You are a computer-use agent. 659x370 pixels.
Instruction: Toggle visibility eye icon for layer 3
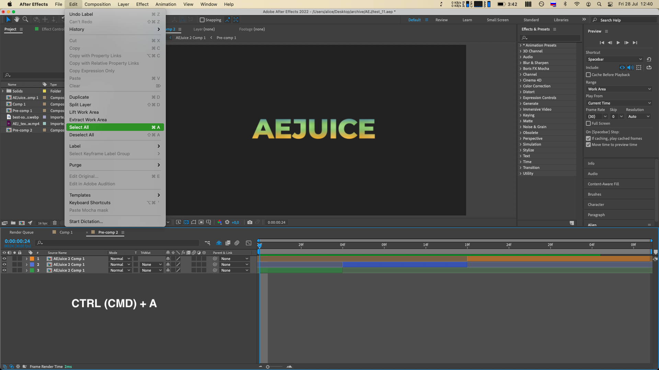click(4, 270)
